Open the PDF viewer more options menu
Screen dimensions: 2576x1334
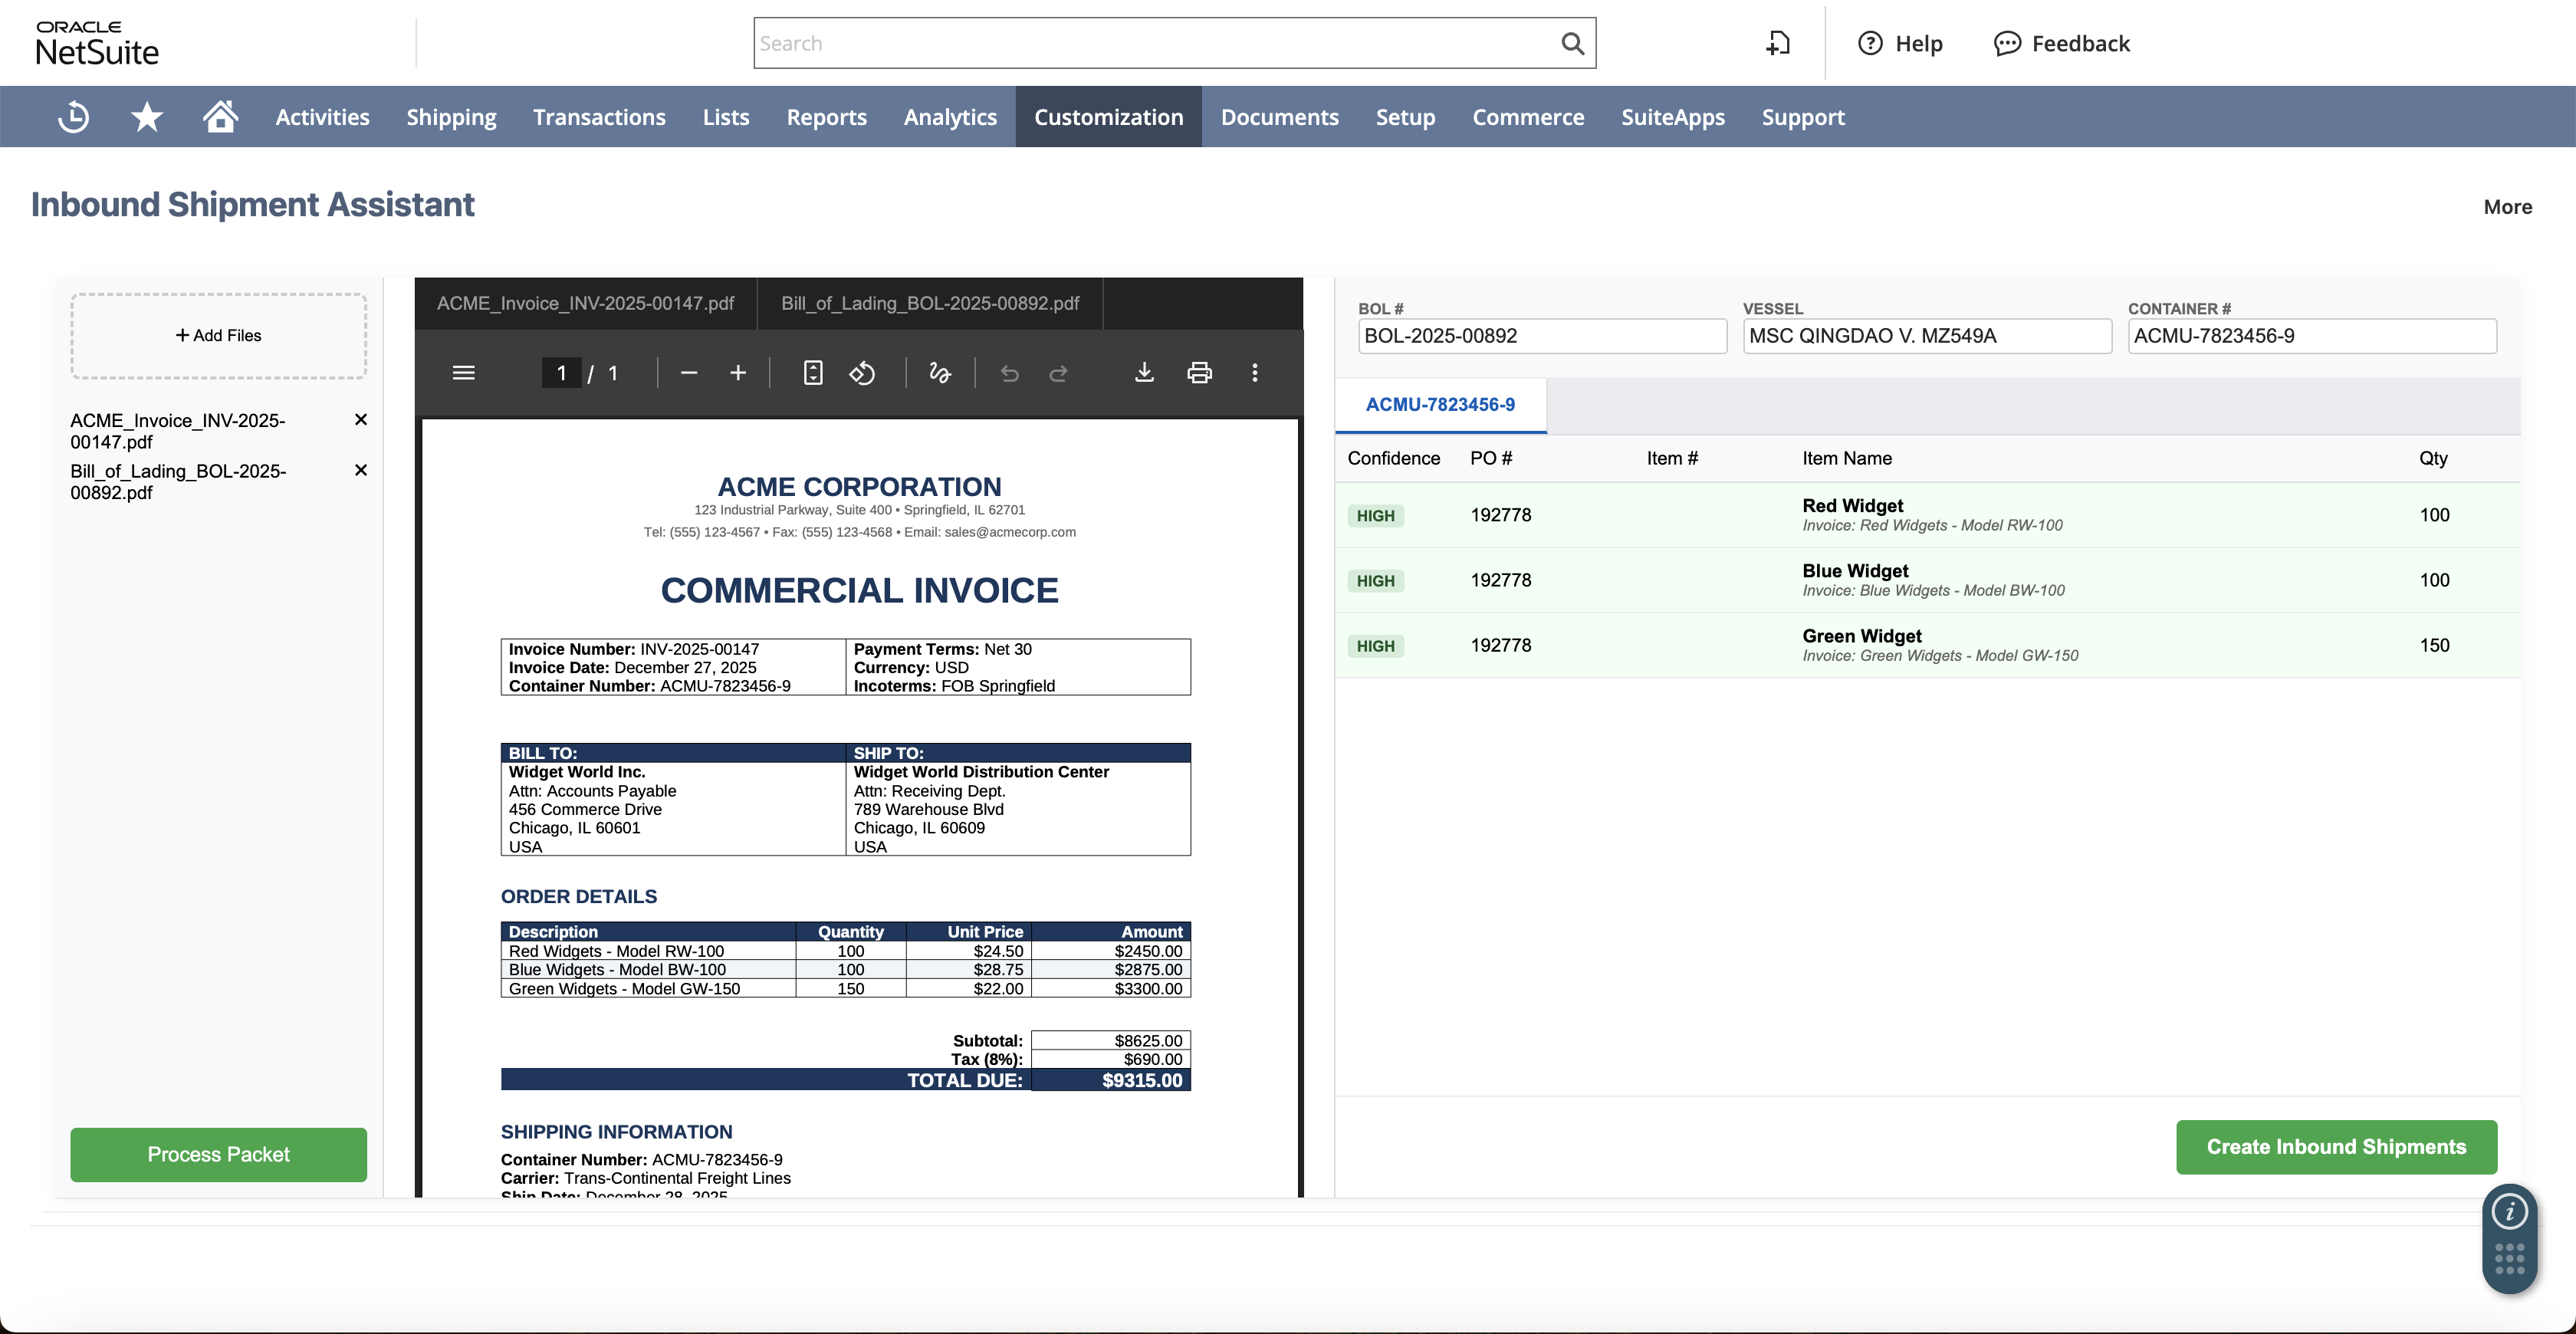(1254, 372)
